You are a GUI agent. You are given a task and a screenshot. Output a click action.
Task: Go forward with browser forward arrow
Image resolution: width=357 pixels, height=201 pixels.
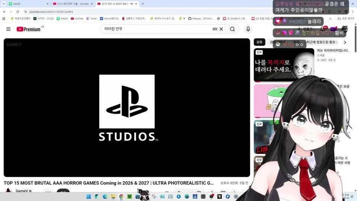tap(11, 12)
